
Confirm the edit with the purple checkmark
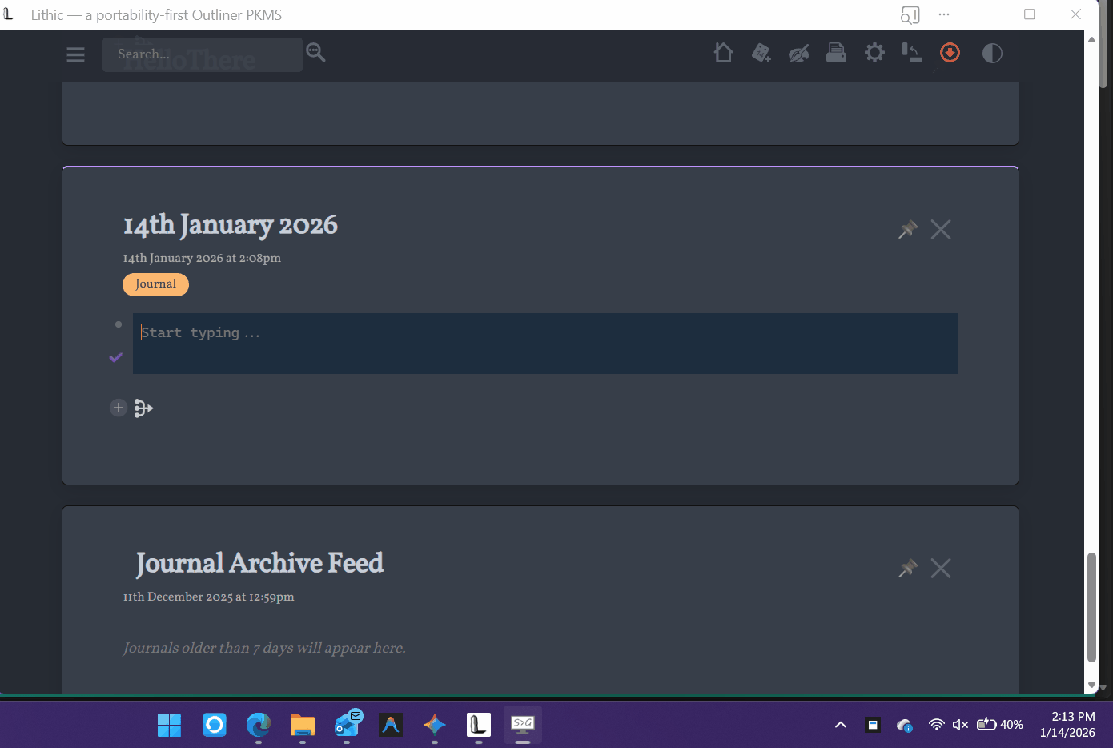[116, 357]
